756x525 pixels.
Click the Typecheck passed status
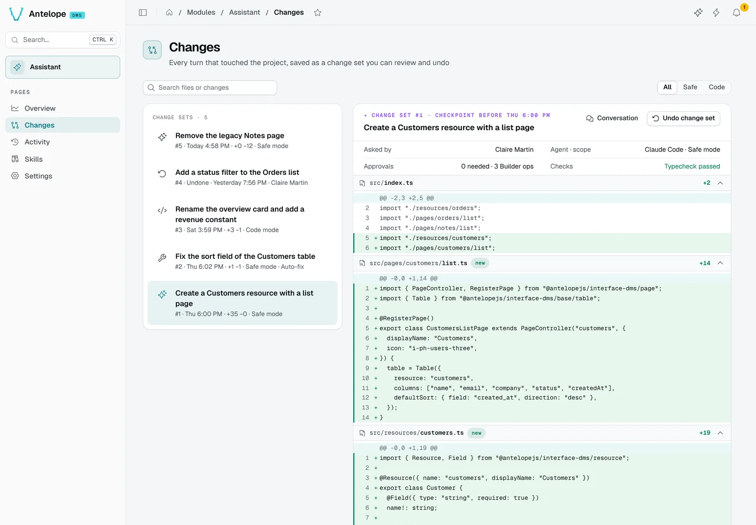click(692, 166)
